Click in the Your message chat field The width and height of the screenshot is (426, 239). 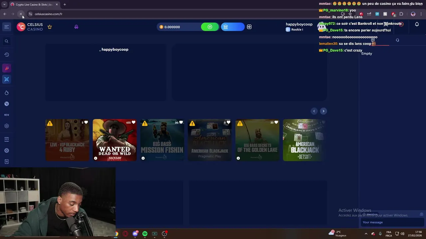point(392,222)
